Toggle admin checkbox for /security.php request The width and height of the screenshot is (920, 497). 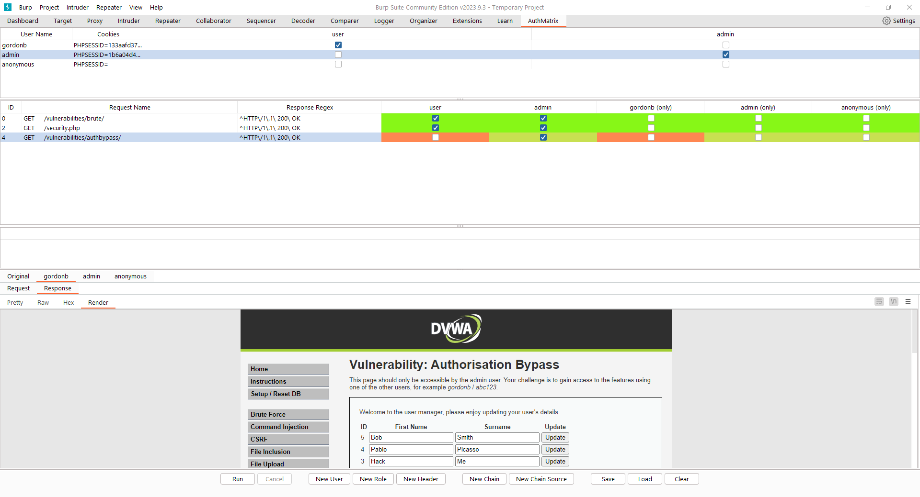[x=543, y=128]
